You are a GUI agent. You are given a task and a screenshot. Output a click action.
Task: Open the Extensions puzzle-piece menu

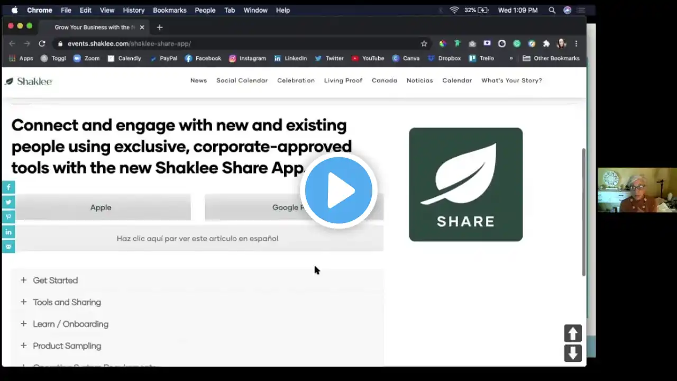click(546, 43)
